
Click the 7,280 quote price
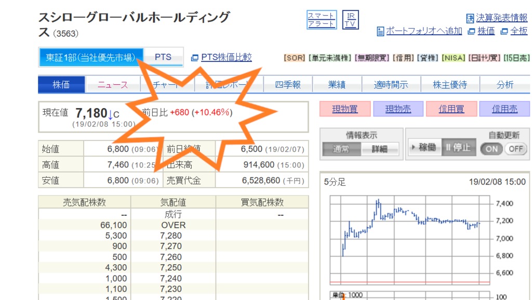click(x=171, y=236)
